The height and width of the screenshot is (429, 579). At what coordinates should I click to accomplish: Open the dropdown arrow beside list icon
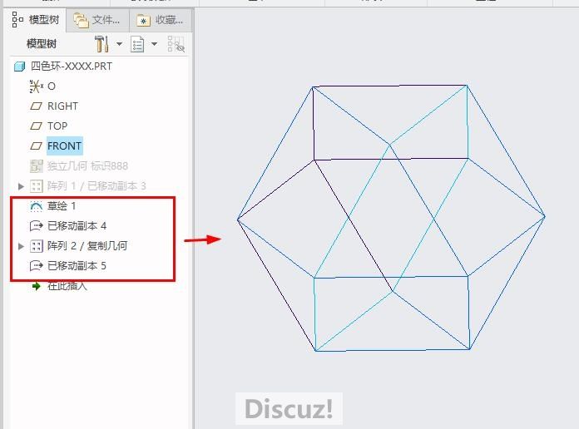tap(155, 44)
